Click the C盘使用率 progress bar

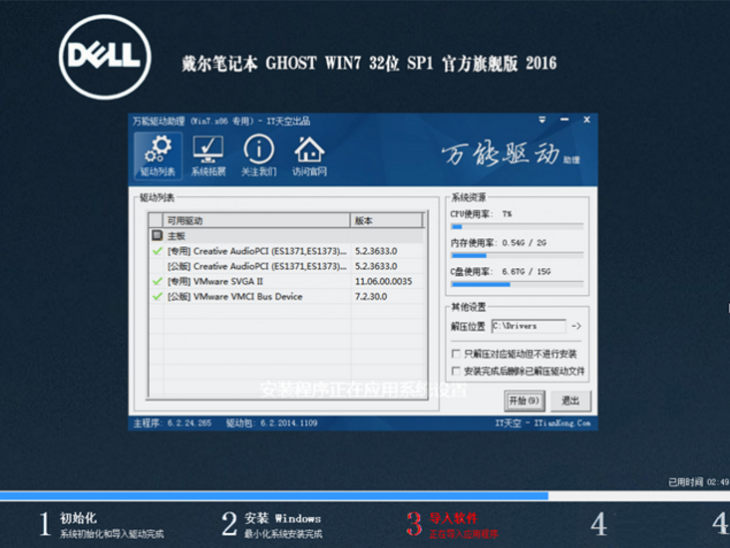(x=517, y=284)
